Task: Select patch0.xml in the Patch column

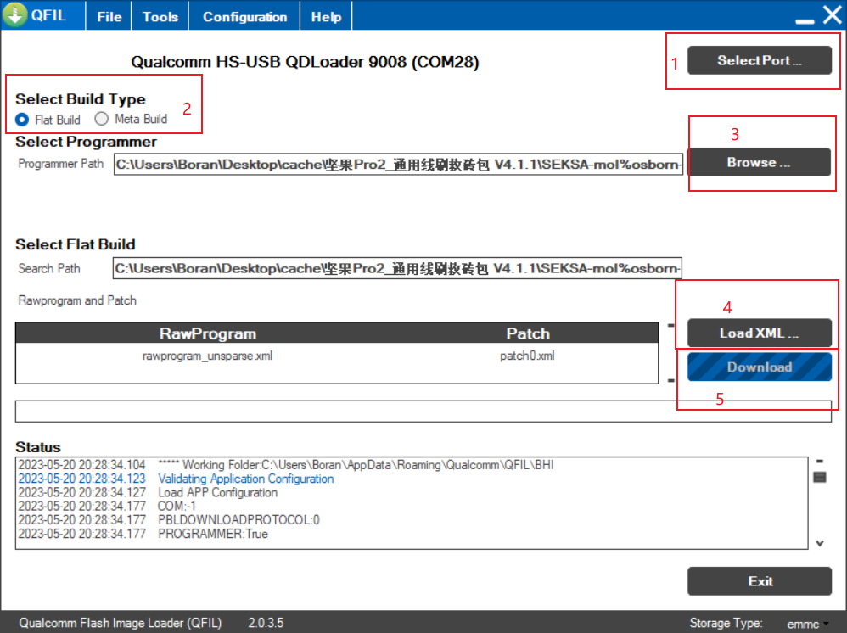Action: click(527, 356)
